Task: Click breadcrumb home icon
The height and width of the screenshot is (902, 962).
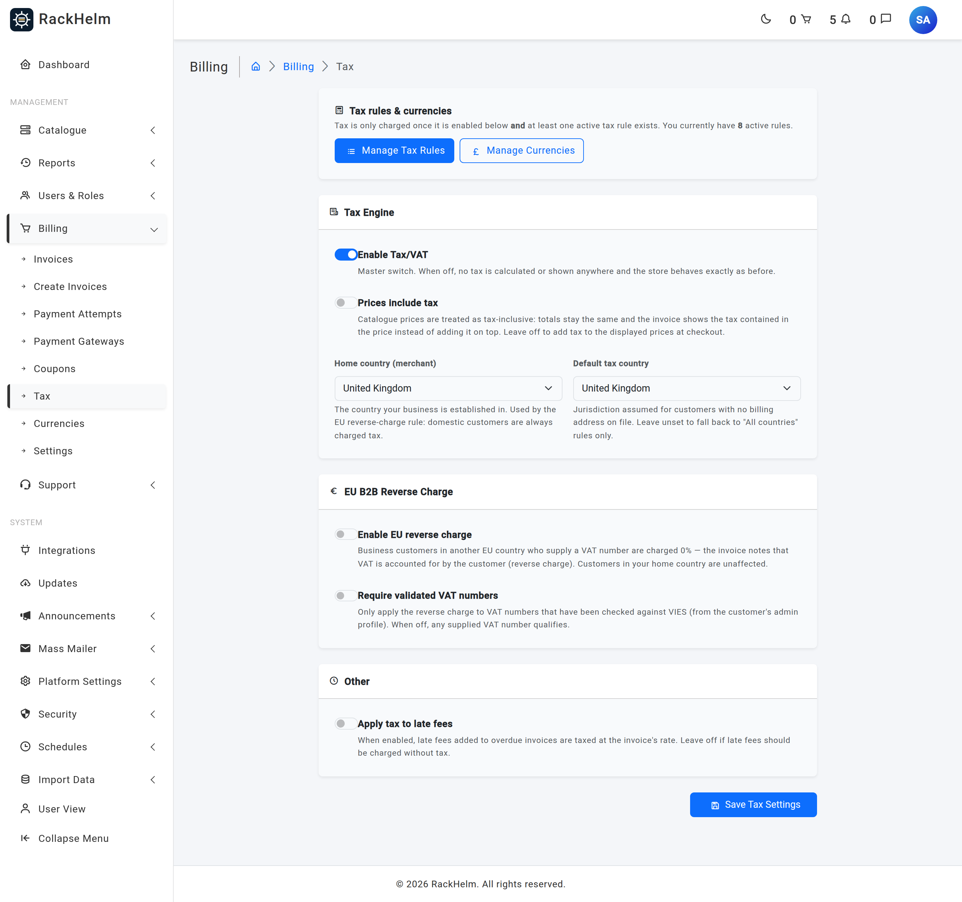Action: (256, 67)
